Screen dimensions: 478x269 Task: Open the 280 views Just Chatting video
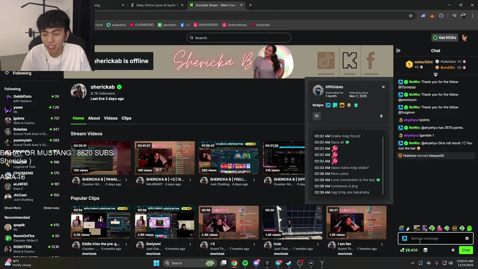(229, 158)
